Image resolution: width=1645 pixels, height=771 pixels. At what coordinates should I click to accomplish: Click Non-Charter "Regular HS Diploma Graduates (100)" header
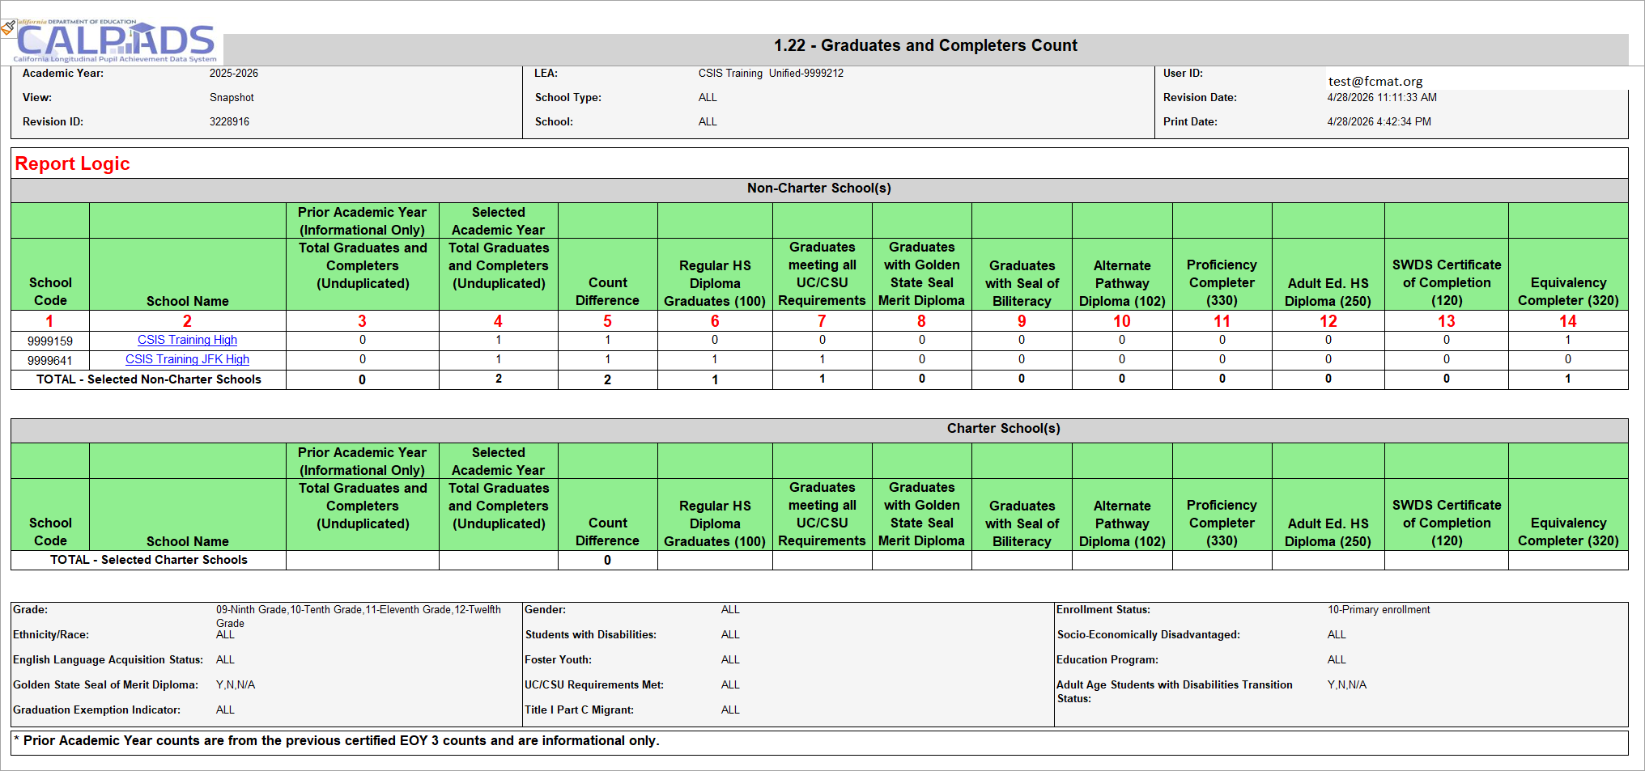click(x=715, y=283)
